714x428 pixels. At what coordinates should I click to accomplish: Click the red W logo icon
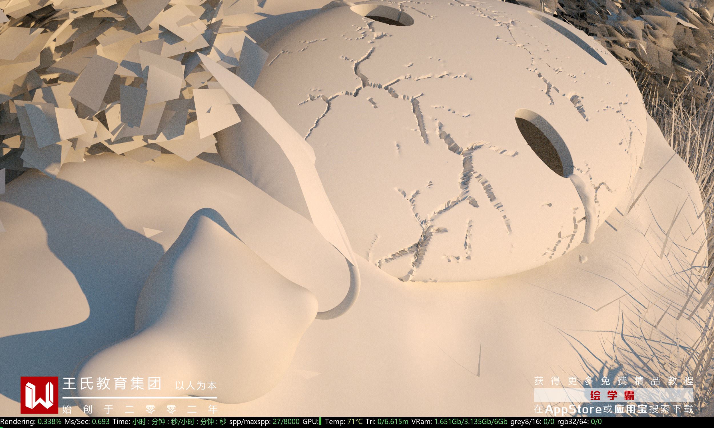39,395
